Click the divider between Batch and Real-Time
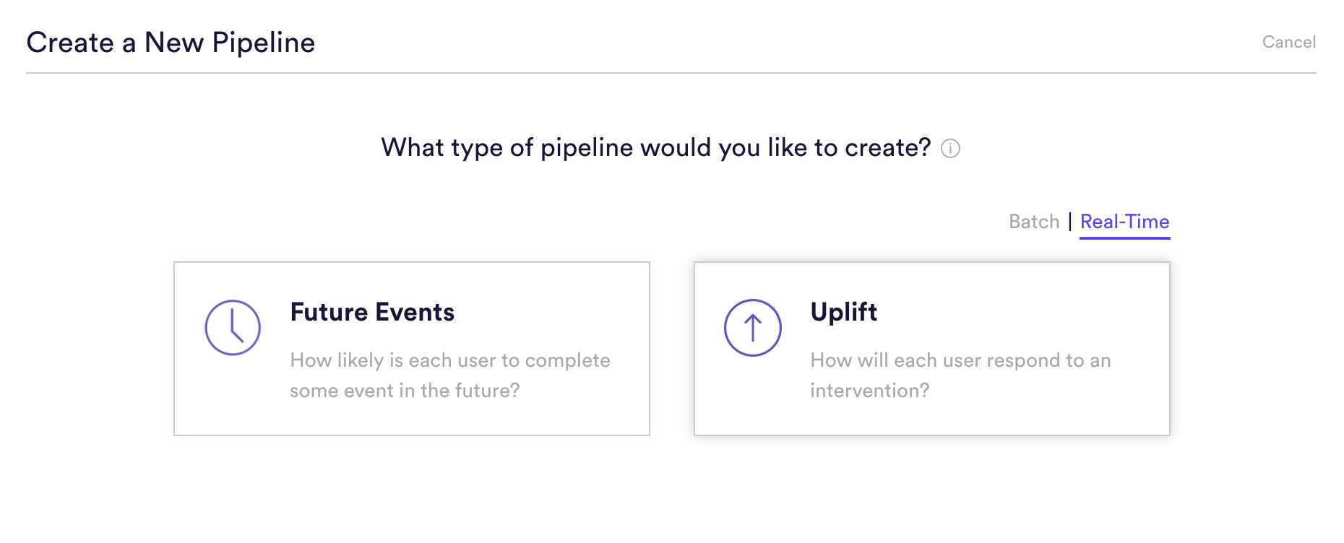1344x543 pixels. [x=1070, y=221]
